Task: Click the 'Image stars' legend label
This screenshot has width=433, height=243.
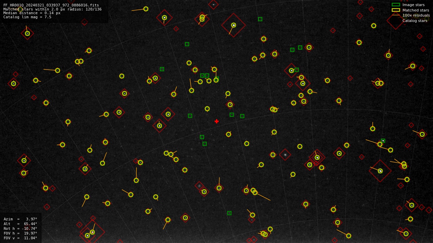Action: click(x=413, y=5)
